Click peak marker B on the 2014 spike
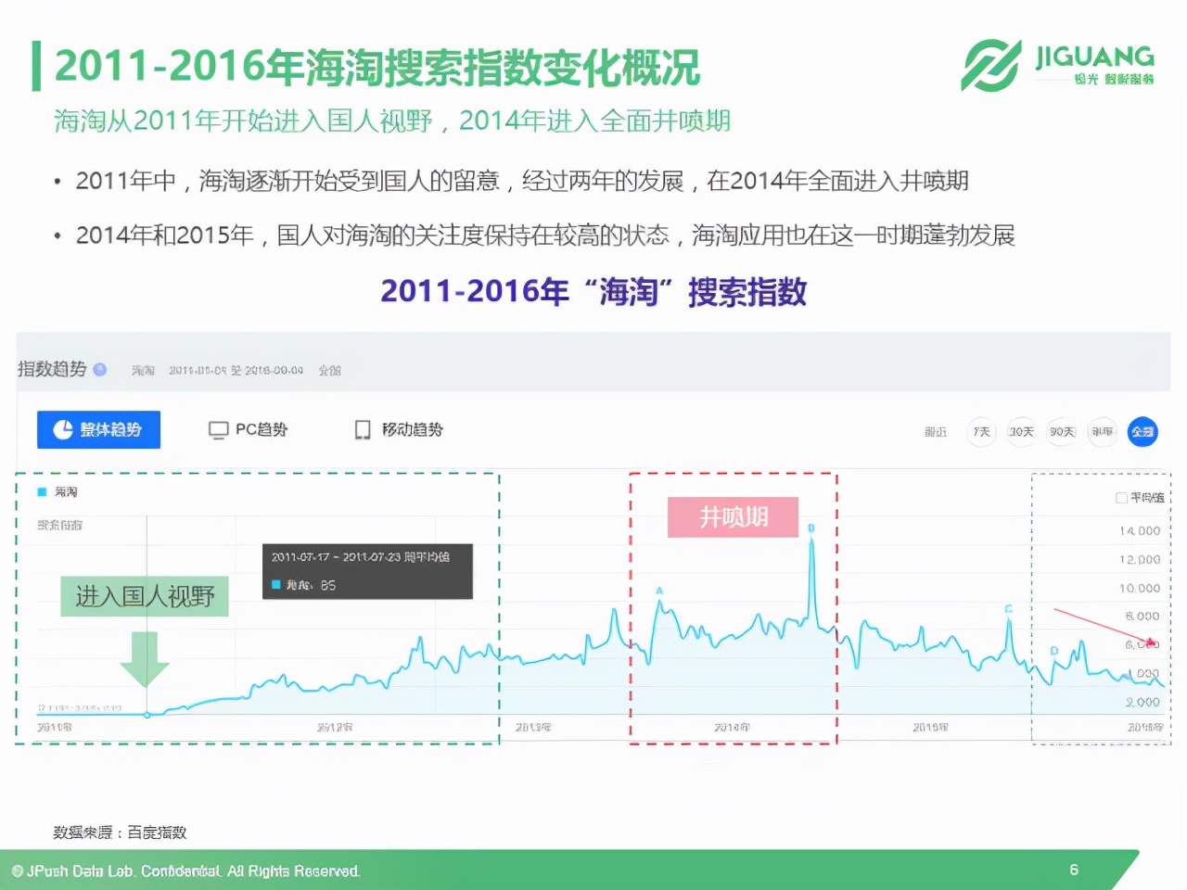This screenshot has width=1187, height=890. click(813, 526)
